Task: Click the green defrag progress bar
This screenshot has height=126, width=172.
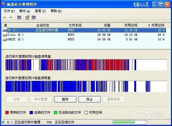Action: click(130, 122)
